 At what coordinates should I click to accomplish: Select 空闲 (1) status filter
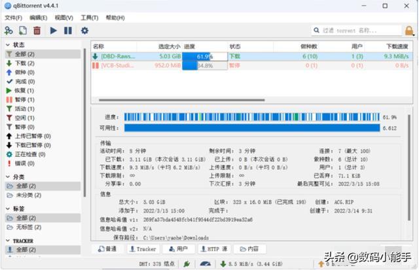point(43,118)
